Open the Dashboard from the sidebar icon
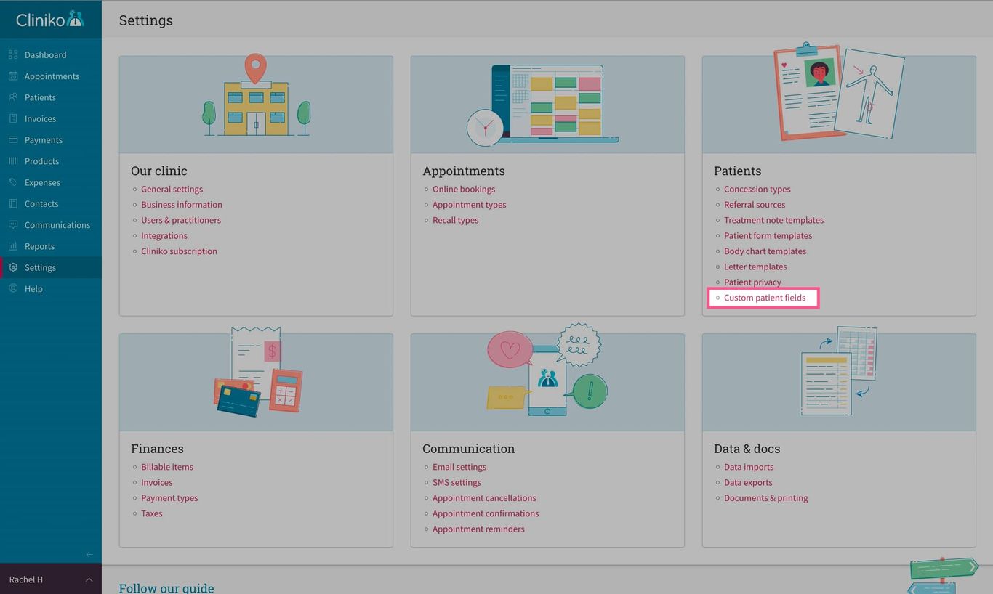Screen dimensions: 993x594 [12, 54]
